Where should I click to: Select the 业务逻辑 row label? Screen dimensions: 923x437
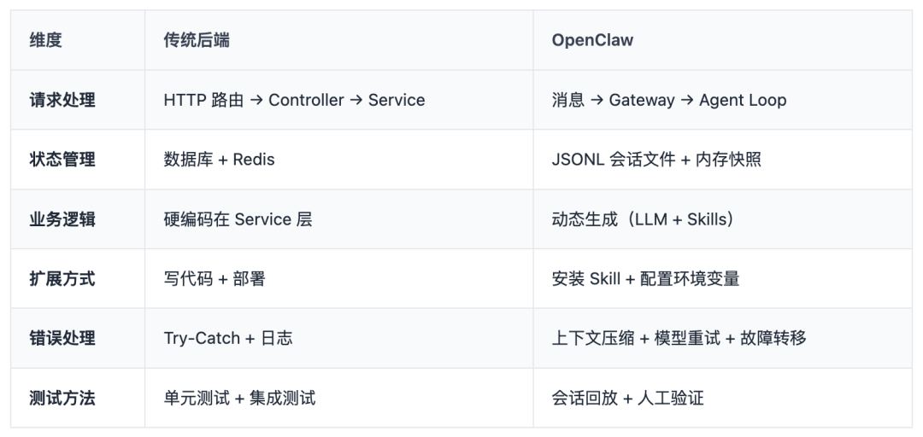(x=62, y=219)
